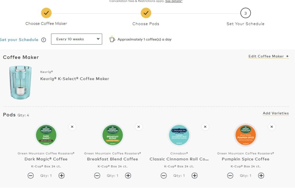Decrease Classic Cinnamon Roll quantity
This screenshot has width=295, height=189.
coord(164,175)
